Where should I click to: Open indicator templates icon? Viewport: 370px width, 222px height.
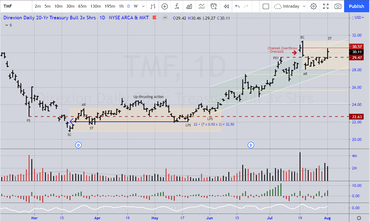coord(201,6)
